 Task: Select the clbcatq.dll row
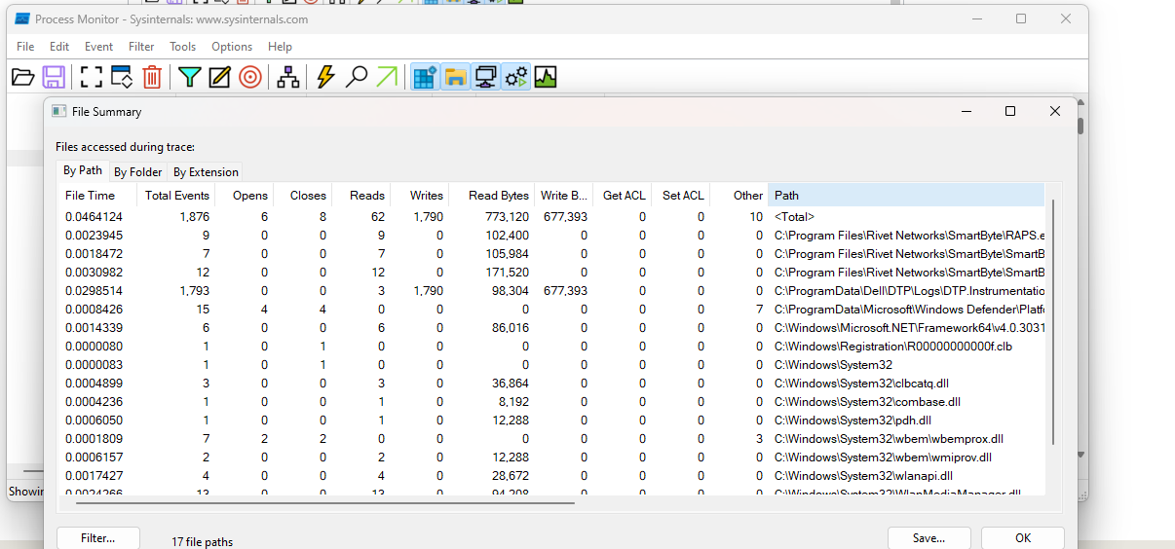551,384
